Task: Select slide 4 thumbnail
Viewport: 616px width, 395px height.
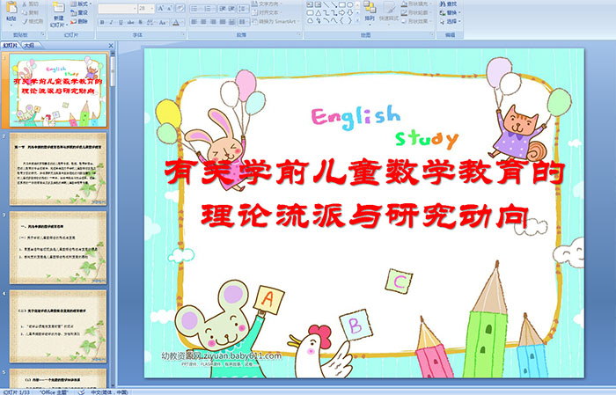Action: tap(58, 326)
